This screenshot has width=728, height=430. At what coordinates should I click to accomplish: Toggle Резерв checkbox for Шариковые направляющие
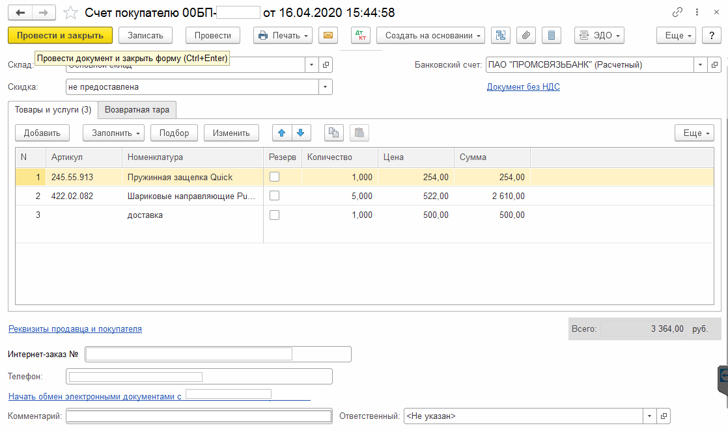274,196
